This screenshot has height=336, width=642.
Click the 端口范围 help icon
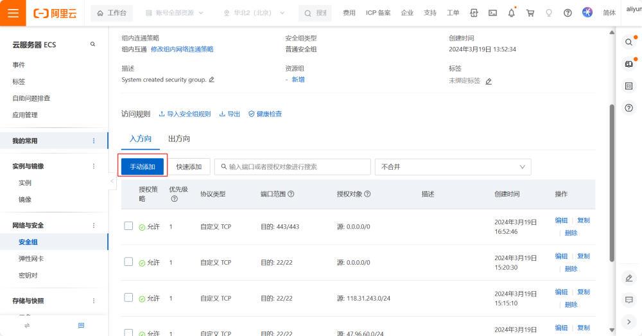291,194
